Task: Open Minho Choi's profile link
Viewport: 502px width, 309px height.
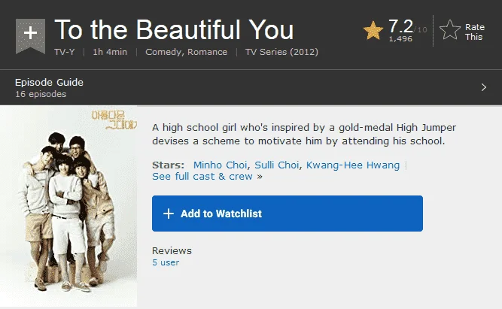Action: (x=221, y=165)
